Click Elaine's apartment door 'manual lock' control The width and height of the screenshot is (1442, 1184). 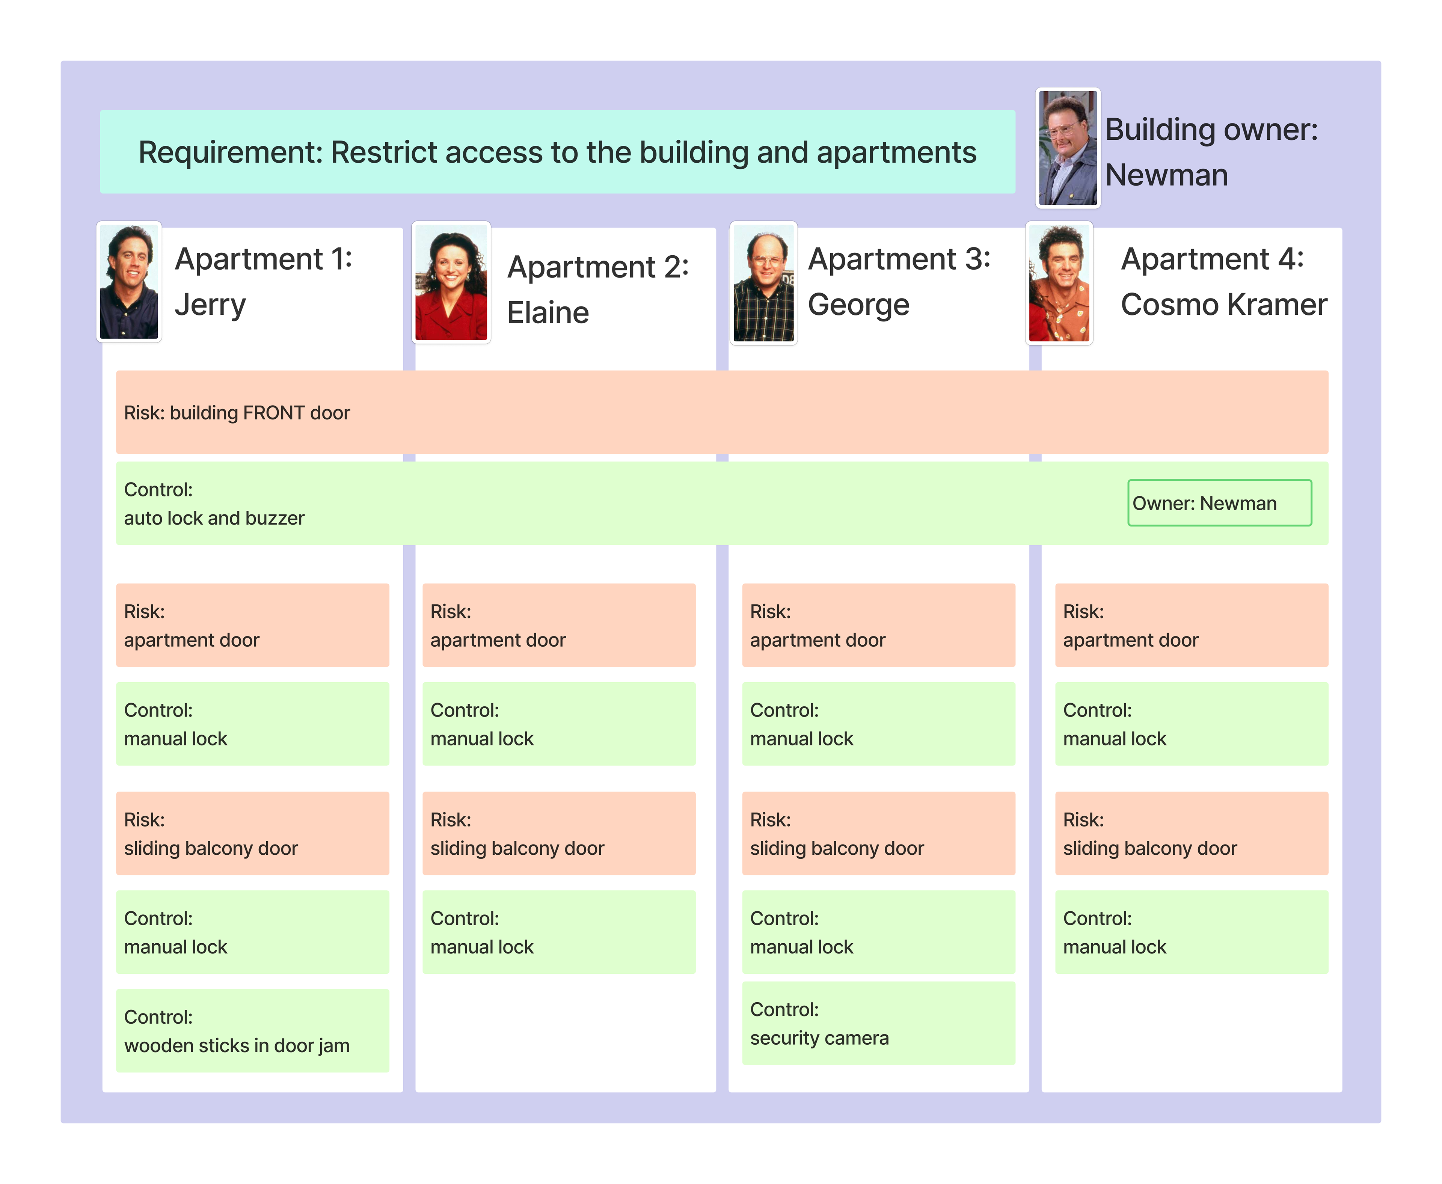[559, 724]
